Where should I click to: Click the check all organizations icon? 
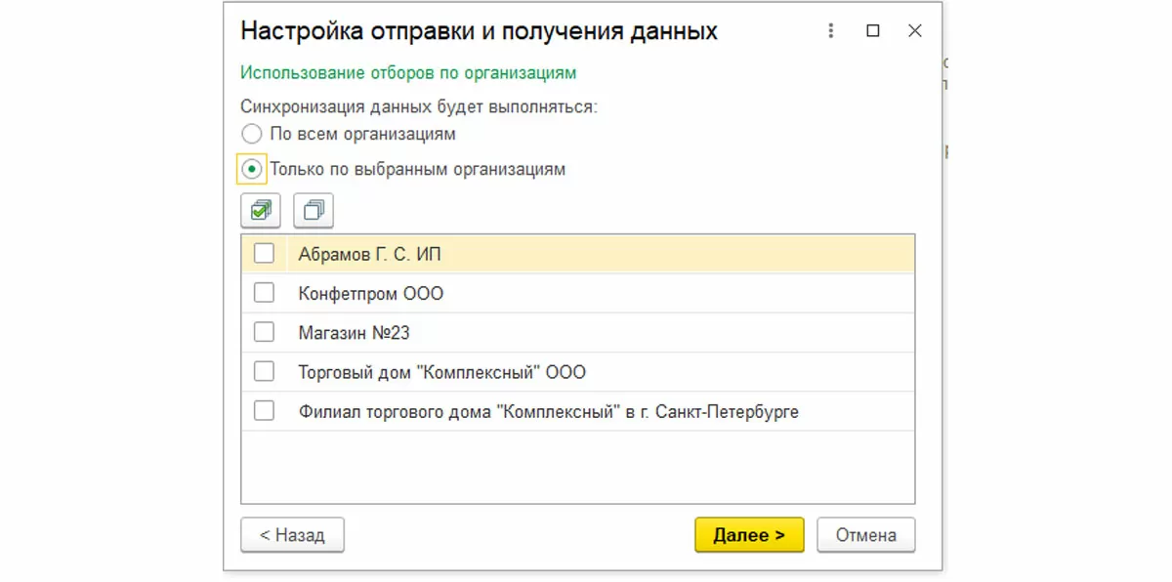(260, 210)
